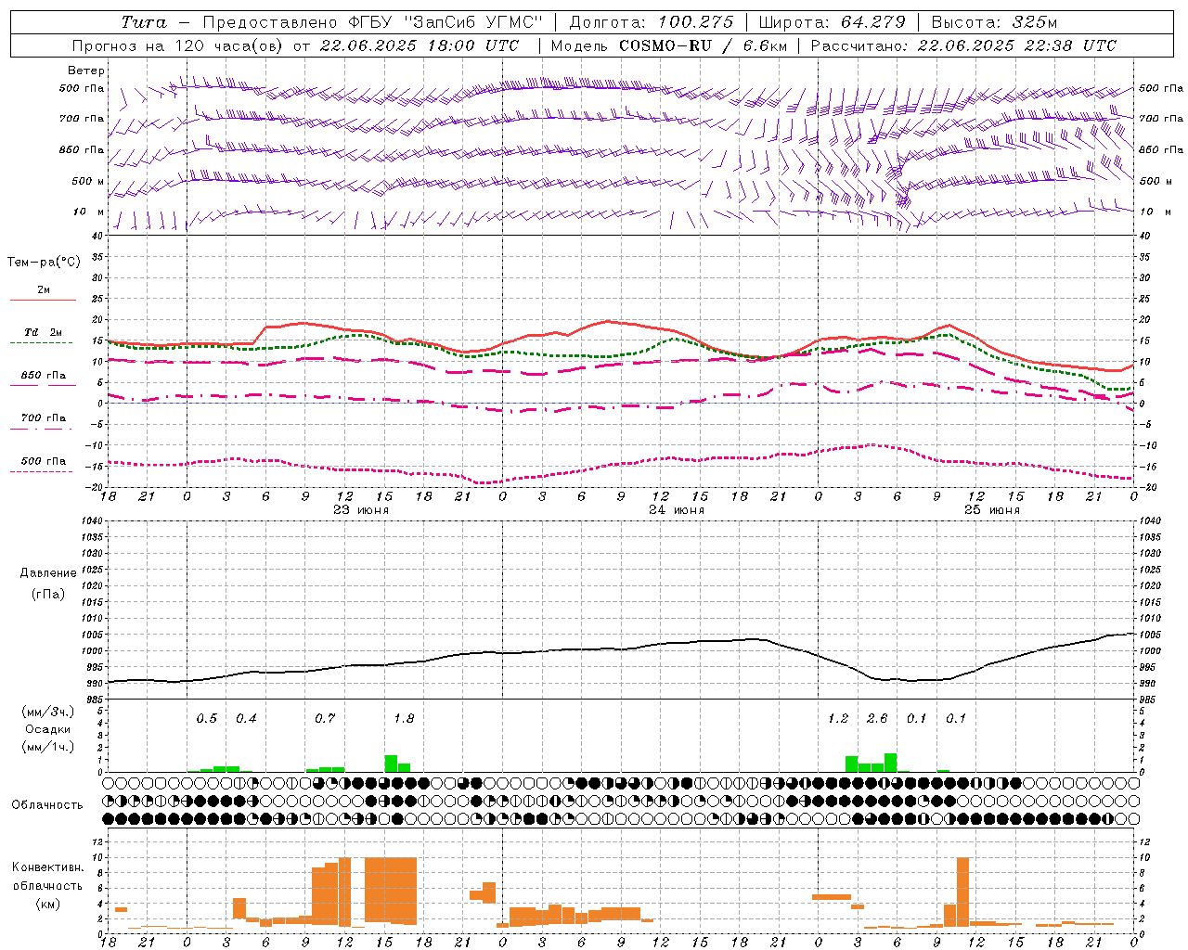Click the "850 гПа" temperature legend entry
The height and width of the screenshot is (950, 1188).
point(43,376)
